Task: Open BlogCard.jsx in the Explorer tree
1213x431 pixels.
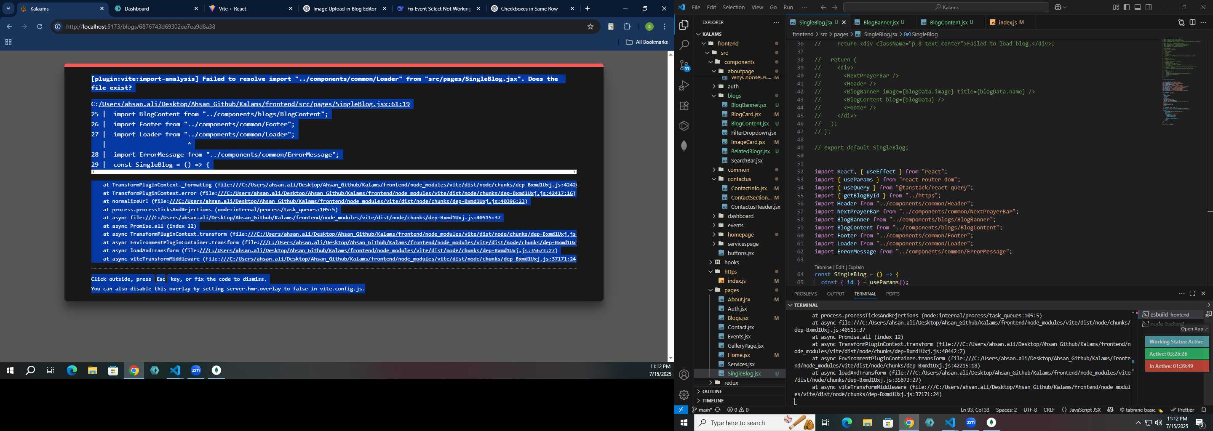Action: point(746,114)
